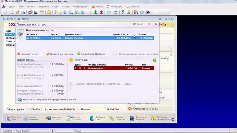Click the orange pause icon beside Выезд
This screenshot has width=237, height=133.
pyautogui.click(x=149, y=24)
